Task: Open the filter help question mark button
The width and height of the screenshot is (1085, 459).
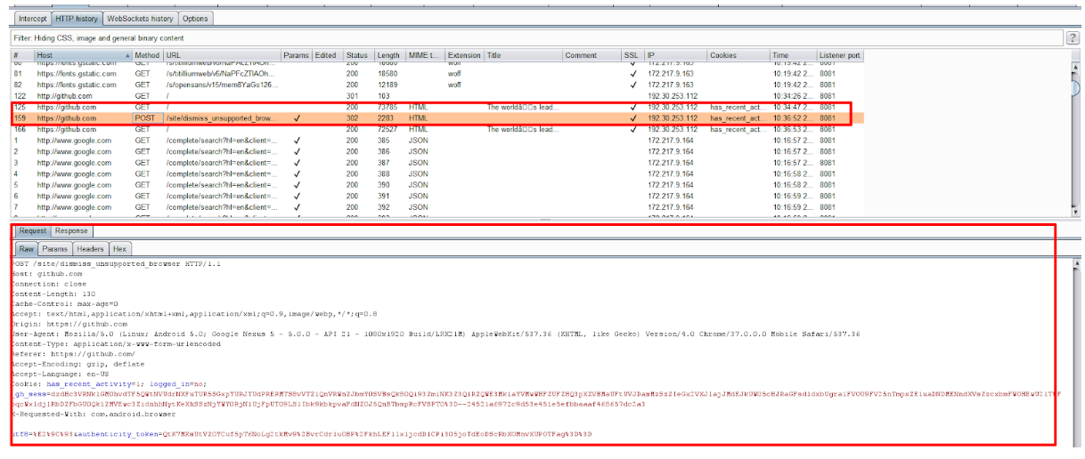Action: click(1073, 38)
